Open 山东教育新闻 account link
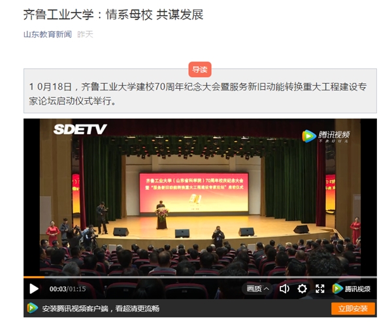 [x=48, y=34]
